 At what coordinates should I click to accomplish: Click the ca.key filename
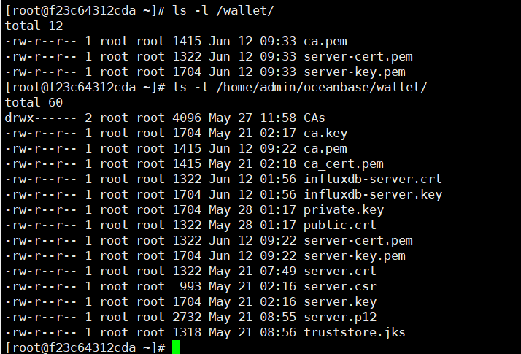pos(325,134)
